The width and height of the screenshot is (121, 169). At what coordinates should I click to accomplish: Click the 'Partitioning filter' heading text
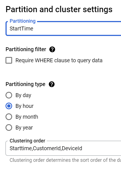[x=26, y=49]
